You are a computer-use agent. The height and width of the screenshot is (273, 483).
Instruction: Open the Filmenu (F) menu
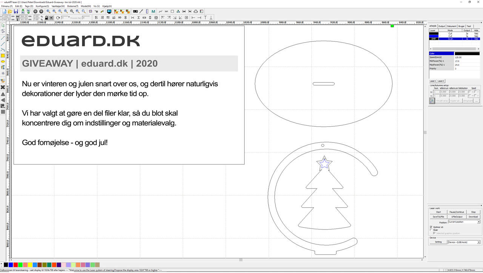point(7,6)
